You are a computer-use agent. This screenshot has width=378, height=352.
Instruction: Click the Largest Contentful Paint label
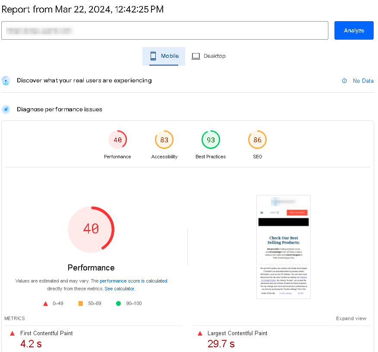tap(237, 333)
